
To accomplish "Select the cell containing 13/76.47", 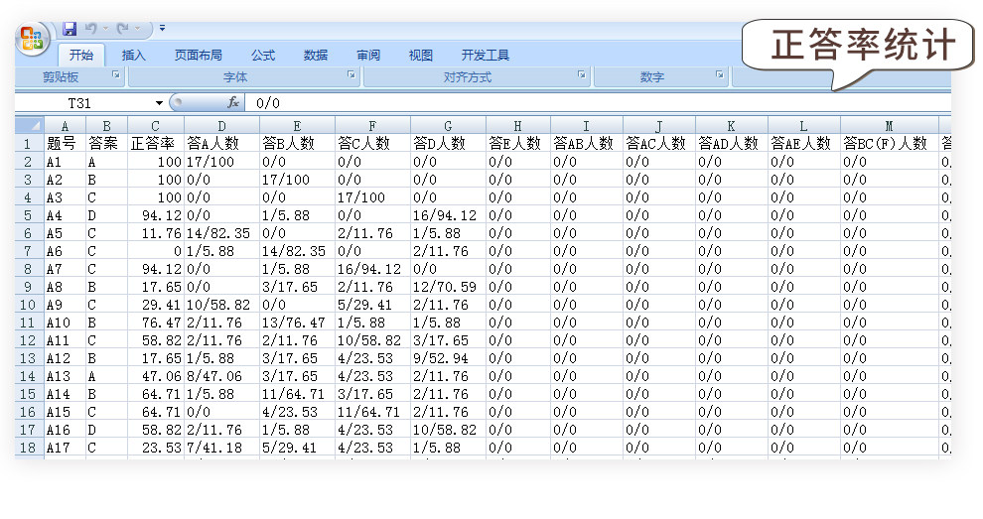I will tap(297, 323).
